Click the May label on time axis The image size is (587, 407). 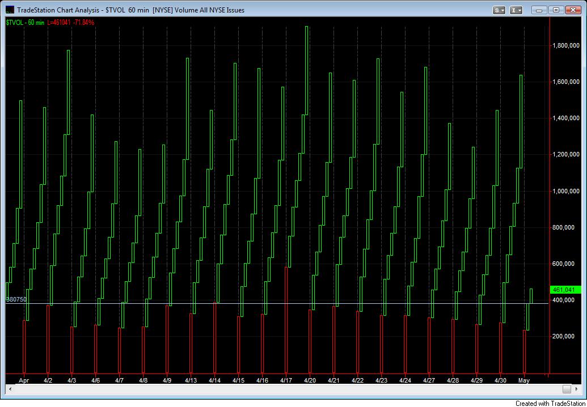(524, 381)
